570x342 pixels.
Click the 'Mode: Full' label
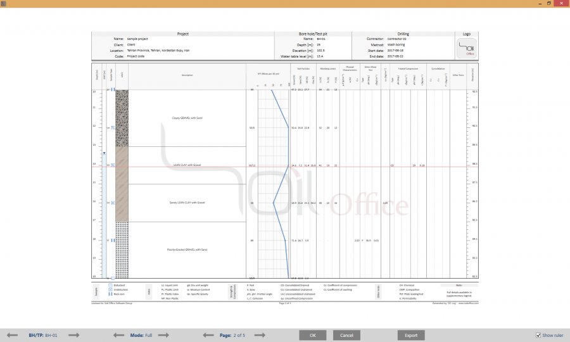coord(141,335)
